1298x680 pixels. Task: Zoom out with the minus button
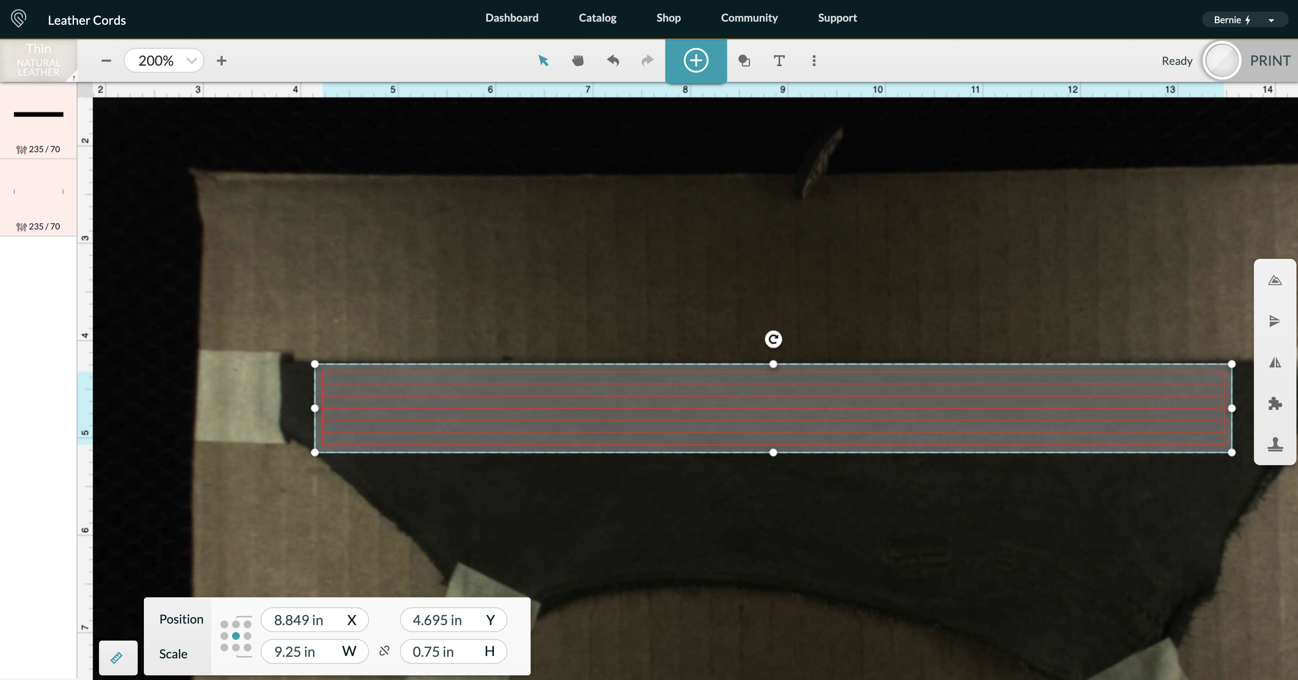point(106,60)
